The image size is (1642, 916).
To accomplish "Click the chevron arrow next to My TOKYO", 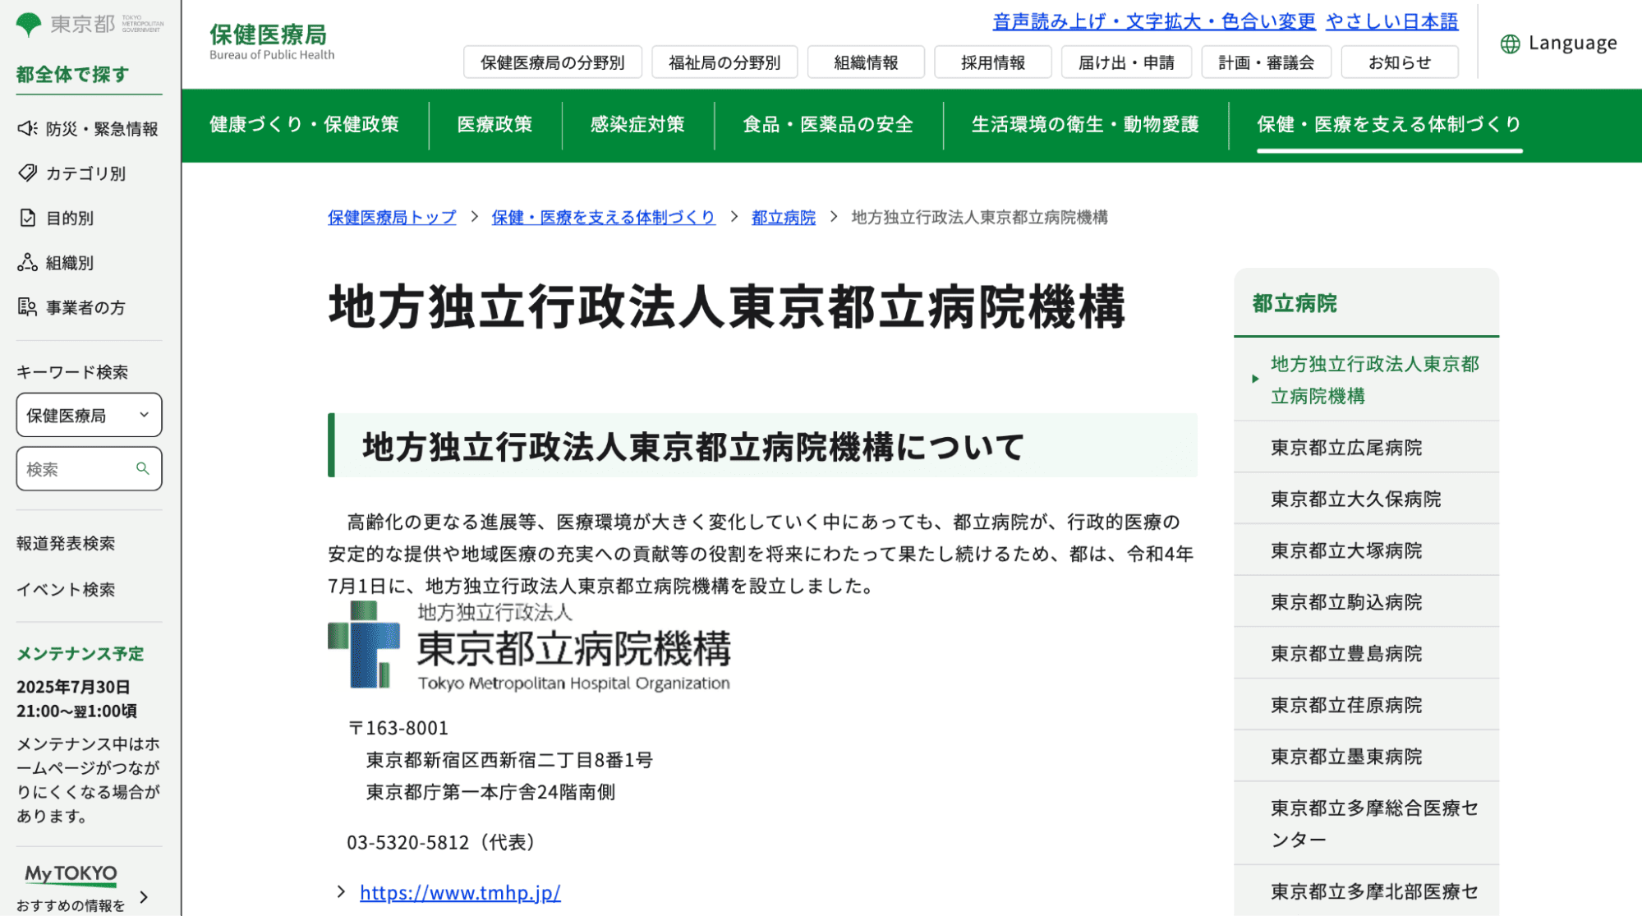I will point(145,896).
